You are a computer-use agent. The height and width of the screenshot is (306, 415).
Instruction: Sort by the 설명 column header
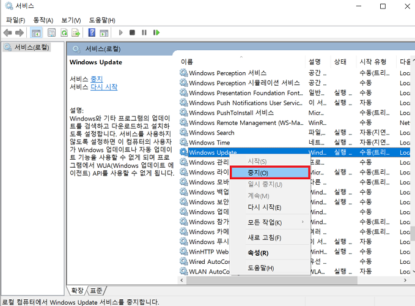coord(318,62)
